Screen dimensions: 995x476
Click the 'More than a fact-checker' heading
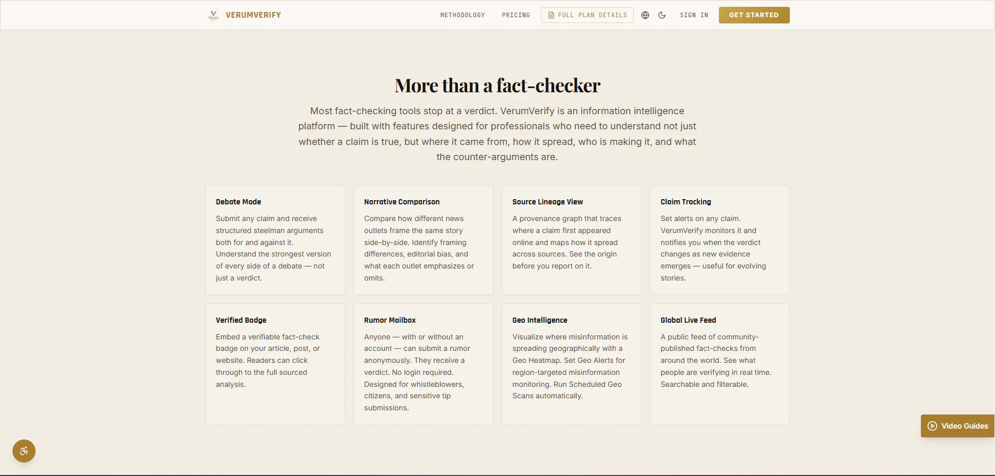point(497,86)
